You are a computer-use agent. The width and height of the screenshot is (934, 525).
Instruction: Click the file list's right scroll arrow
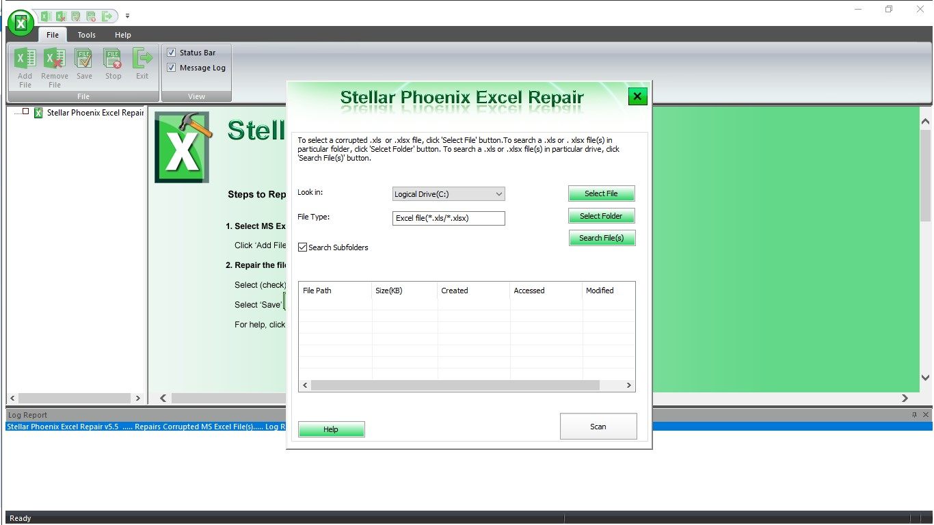[x=629, y=386]
